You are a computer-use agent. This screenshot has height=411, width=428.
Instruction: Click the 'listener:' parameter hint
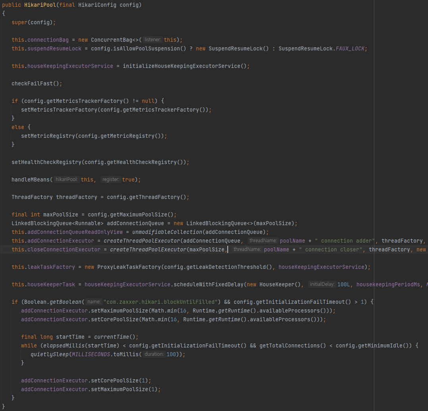point(153,40)
